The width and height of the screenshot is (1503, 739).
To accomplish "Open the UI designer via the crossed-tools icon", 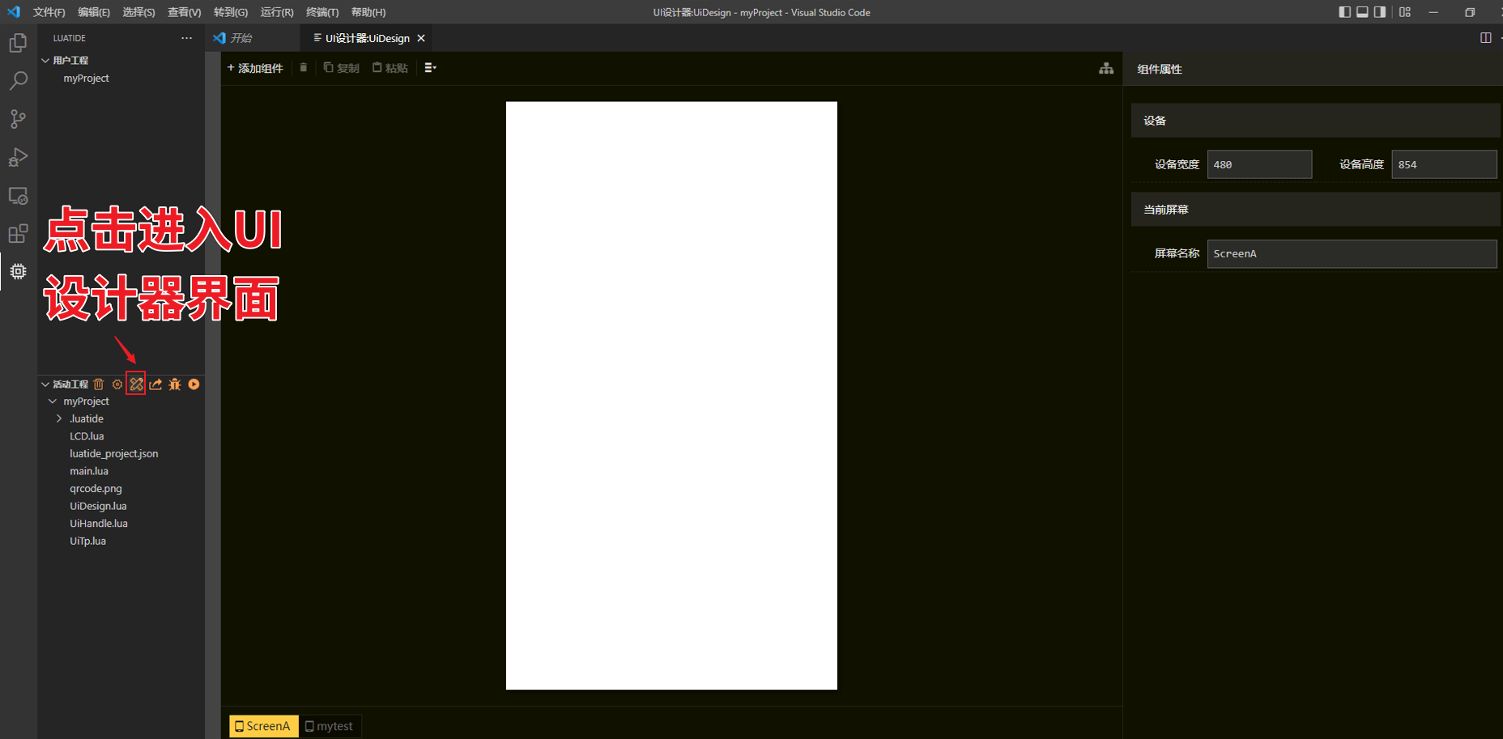I will click(136, 384).
